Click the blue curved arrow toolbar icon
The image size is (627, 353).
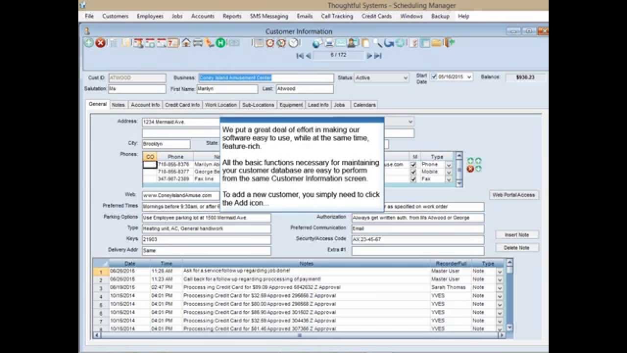coord(389,43)
